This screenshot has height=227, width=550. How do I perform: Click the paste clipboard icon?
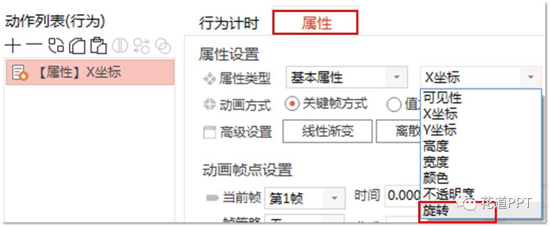pyautogui.click(x=98, y=46)
